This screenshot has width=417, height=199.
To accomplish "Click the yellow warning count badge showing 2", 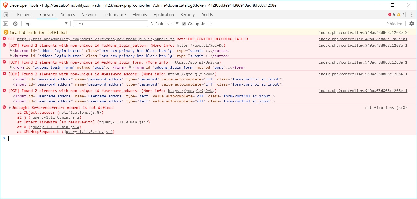I will coord(401,15).
